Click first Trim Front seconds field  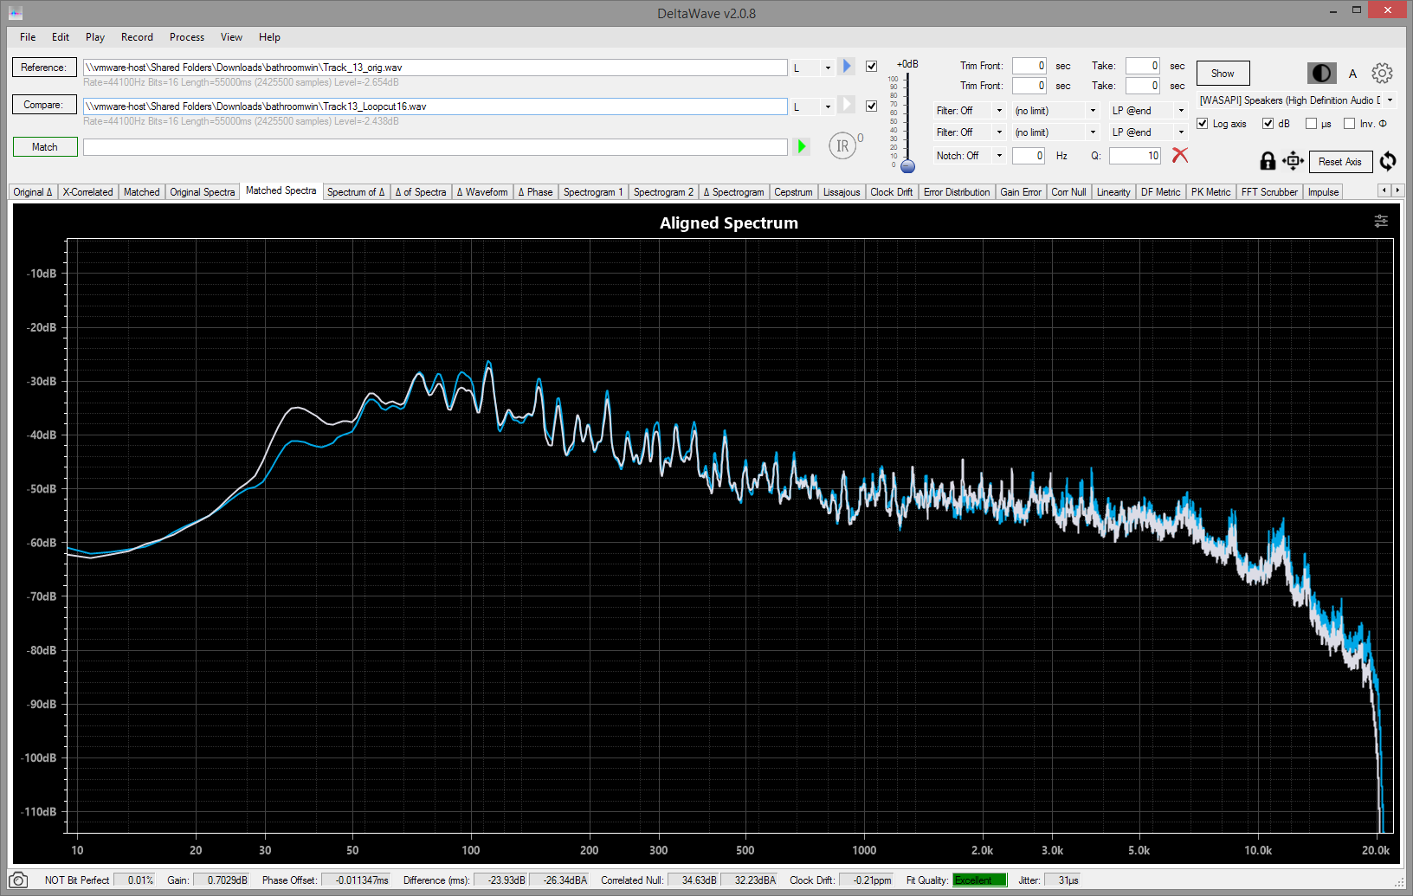[x=1029, y=66]
